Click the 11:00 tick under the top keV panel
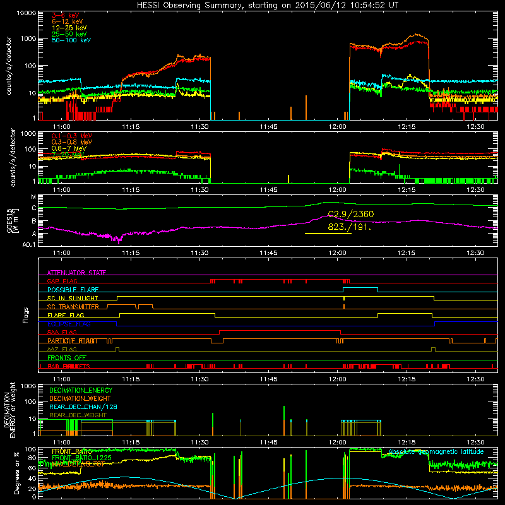 (x=61, y=127)
